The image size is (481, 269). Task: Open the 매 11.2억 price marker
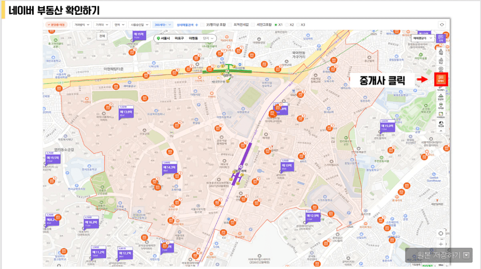tap(98, 252)
